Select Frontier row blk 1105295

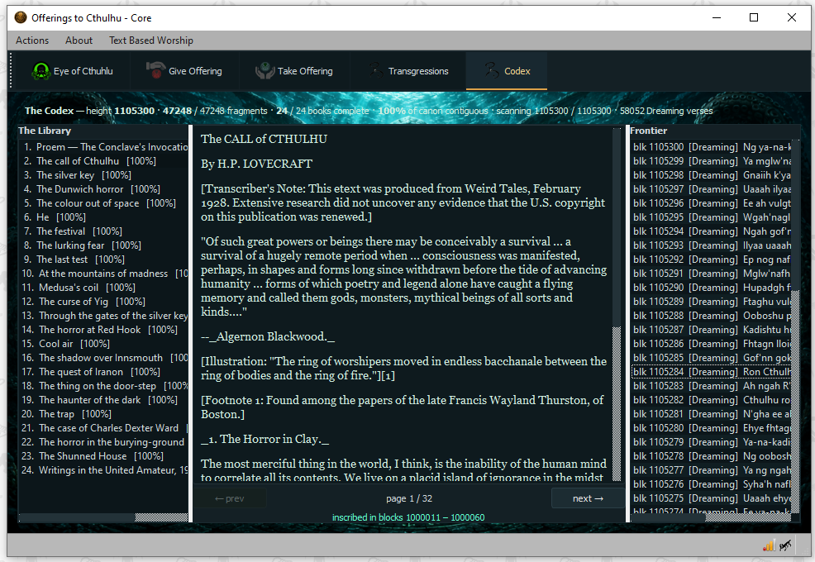coord(711,217)
